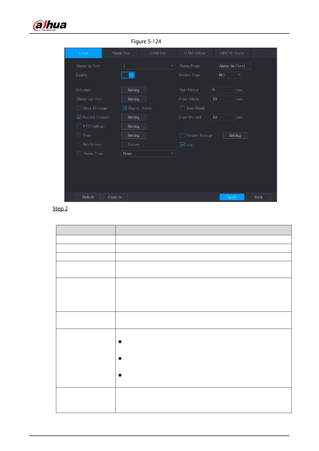Click the Default button
This screenshot has width=319, height=451.
click(88, 197)
